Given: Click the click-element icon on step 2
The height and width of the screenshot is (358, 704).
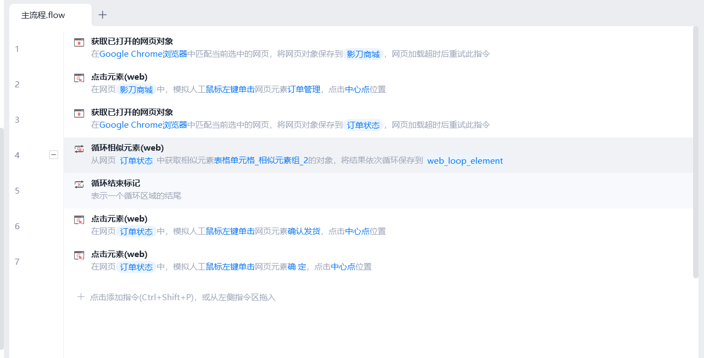Looking at the screenshot, I should click(79, 77).
